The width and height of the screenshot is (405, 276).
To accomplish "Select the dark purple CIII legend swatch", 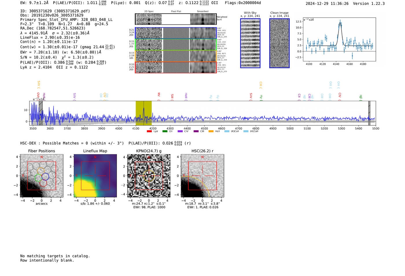I will click(x=196, y=131).
